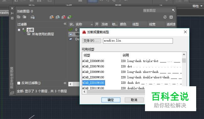Click 说明 header in linetypes list
The image size is (204, 119).
pos(126,55)
